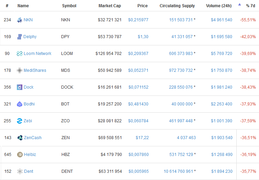The height and width of the screenshot is (180, 259).
Task: Click Dock volume $1 981 240
Action: coord(222,87)
